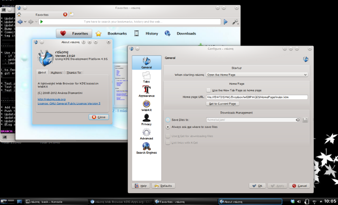This screenshot has width=338, height=205.
Task: Open the Bookmarks page
Action: coord(117,34)
